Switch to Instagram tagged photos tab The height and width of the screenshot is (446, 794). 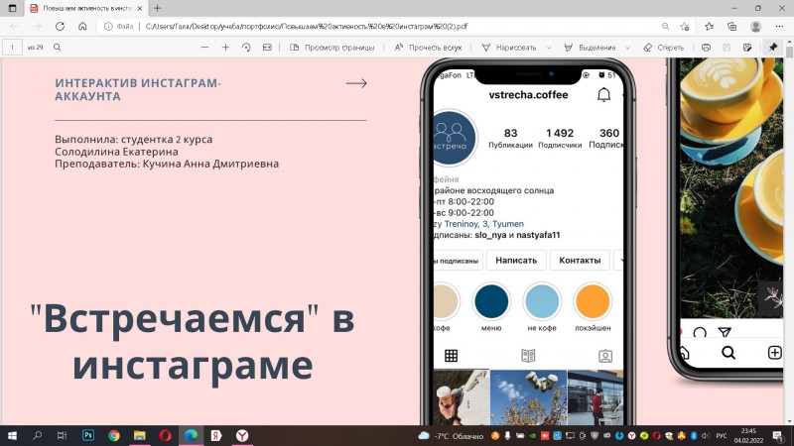click(x=605, y=356)
